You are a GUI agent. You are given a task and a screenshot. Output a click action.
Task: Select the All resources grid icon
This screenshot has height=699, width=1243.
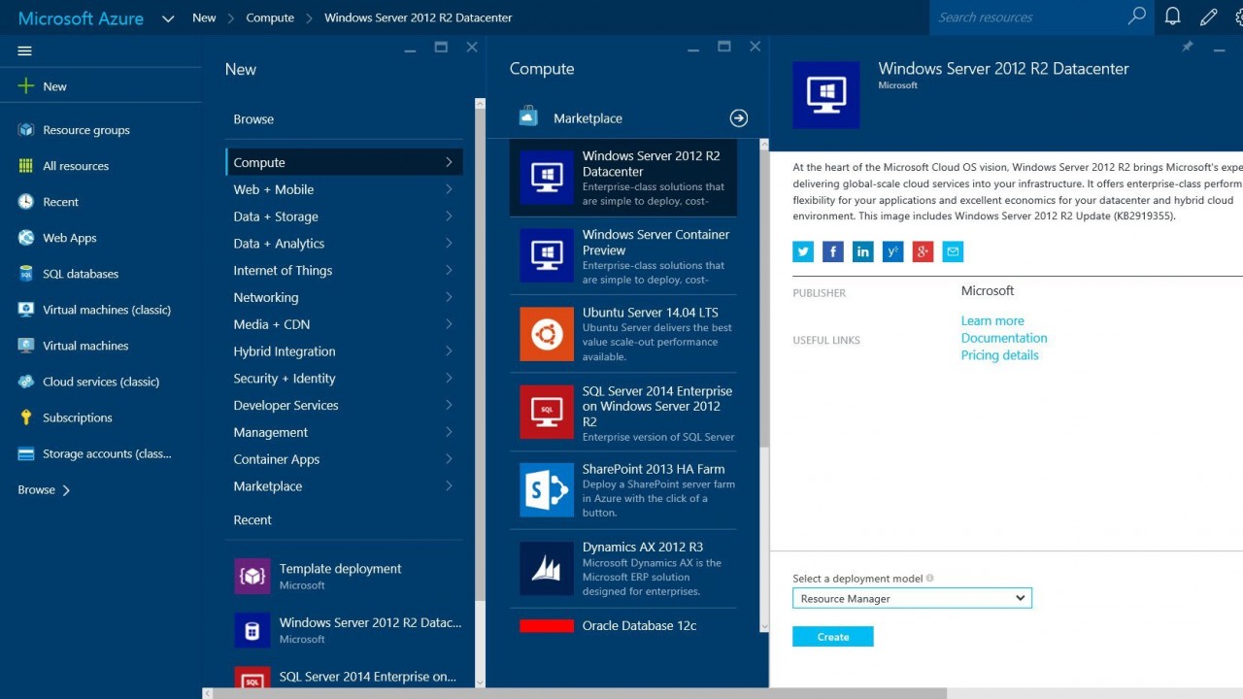tap(25, 166)
